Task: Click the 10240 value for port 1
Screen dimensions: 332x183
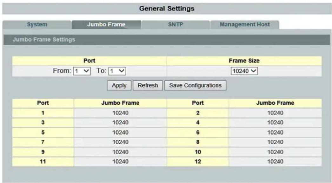Action: pyautogui.click(x=121, y=113)
